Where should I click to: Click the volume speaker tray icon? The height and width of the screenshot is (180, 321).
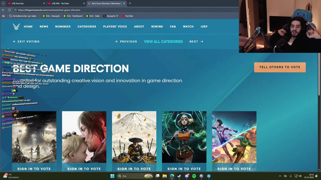(x=300, y=176)
